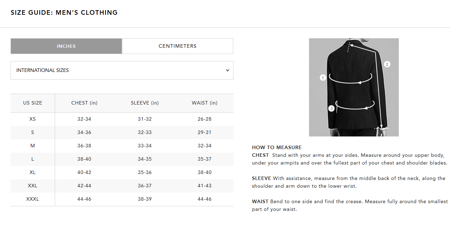Click the US SIZE column header
This screenshot has width=450, height=227.
[33, 103]
